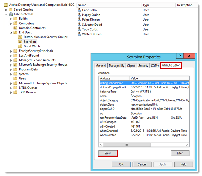This screenshot has height=176, width=202.
Task: Click the Attribute column header
Action: 114,78
